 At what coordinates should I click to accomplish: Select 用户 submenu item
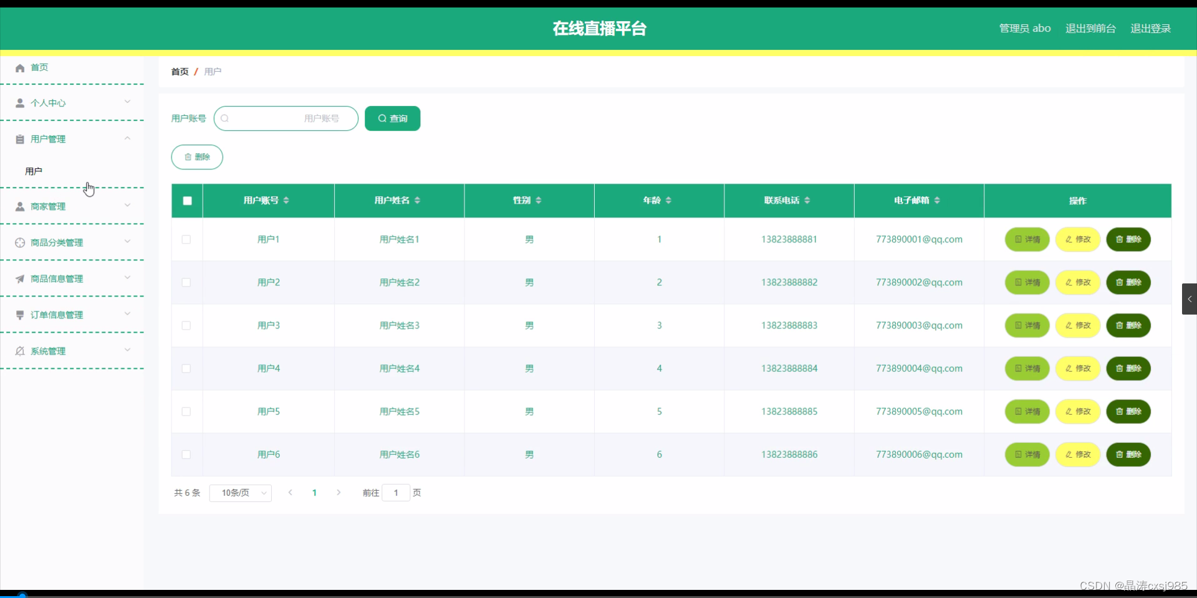pyautogui.click(x=34, y=171)
